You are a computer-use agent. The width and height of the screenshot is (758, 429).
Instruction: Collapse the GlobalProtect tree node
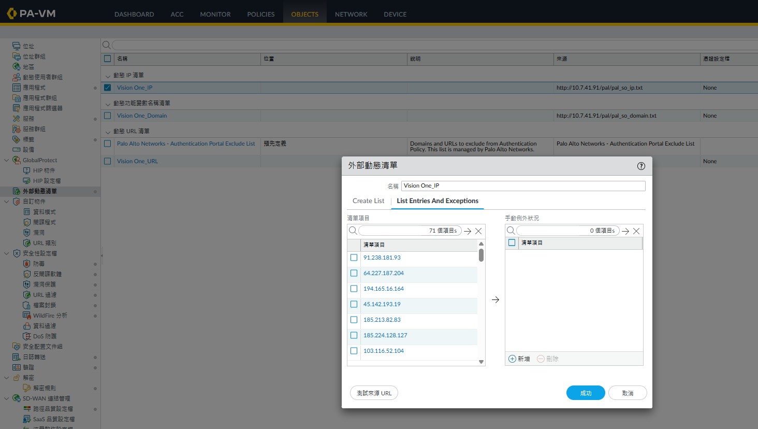[x=7, y=160]
